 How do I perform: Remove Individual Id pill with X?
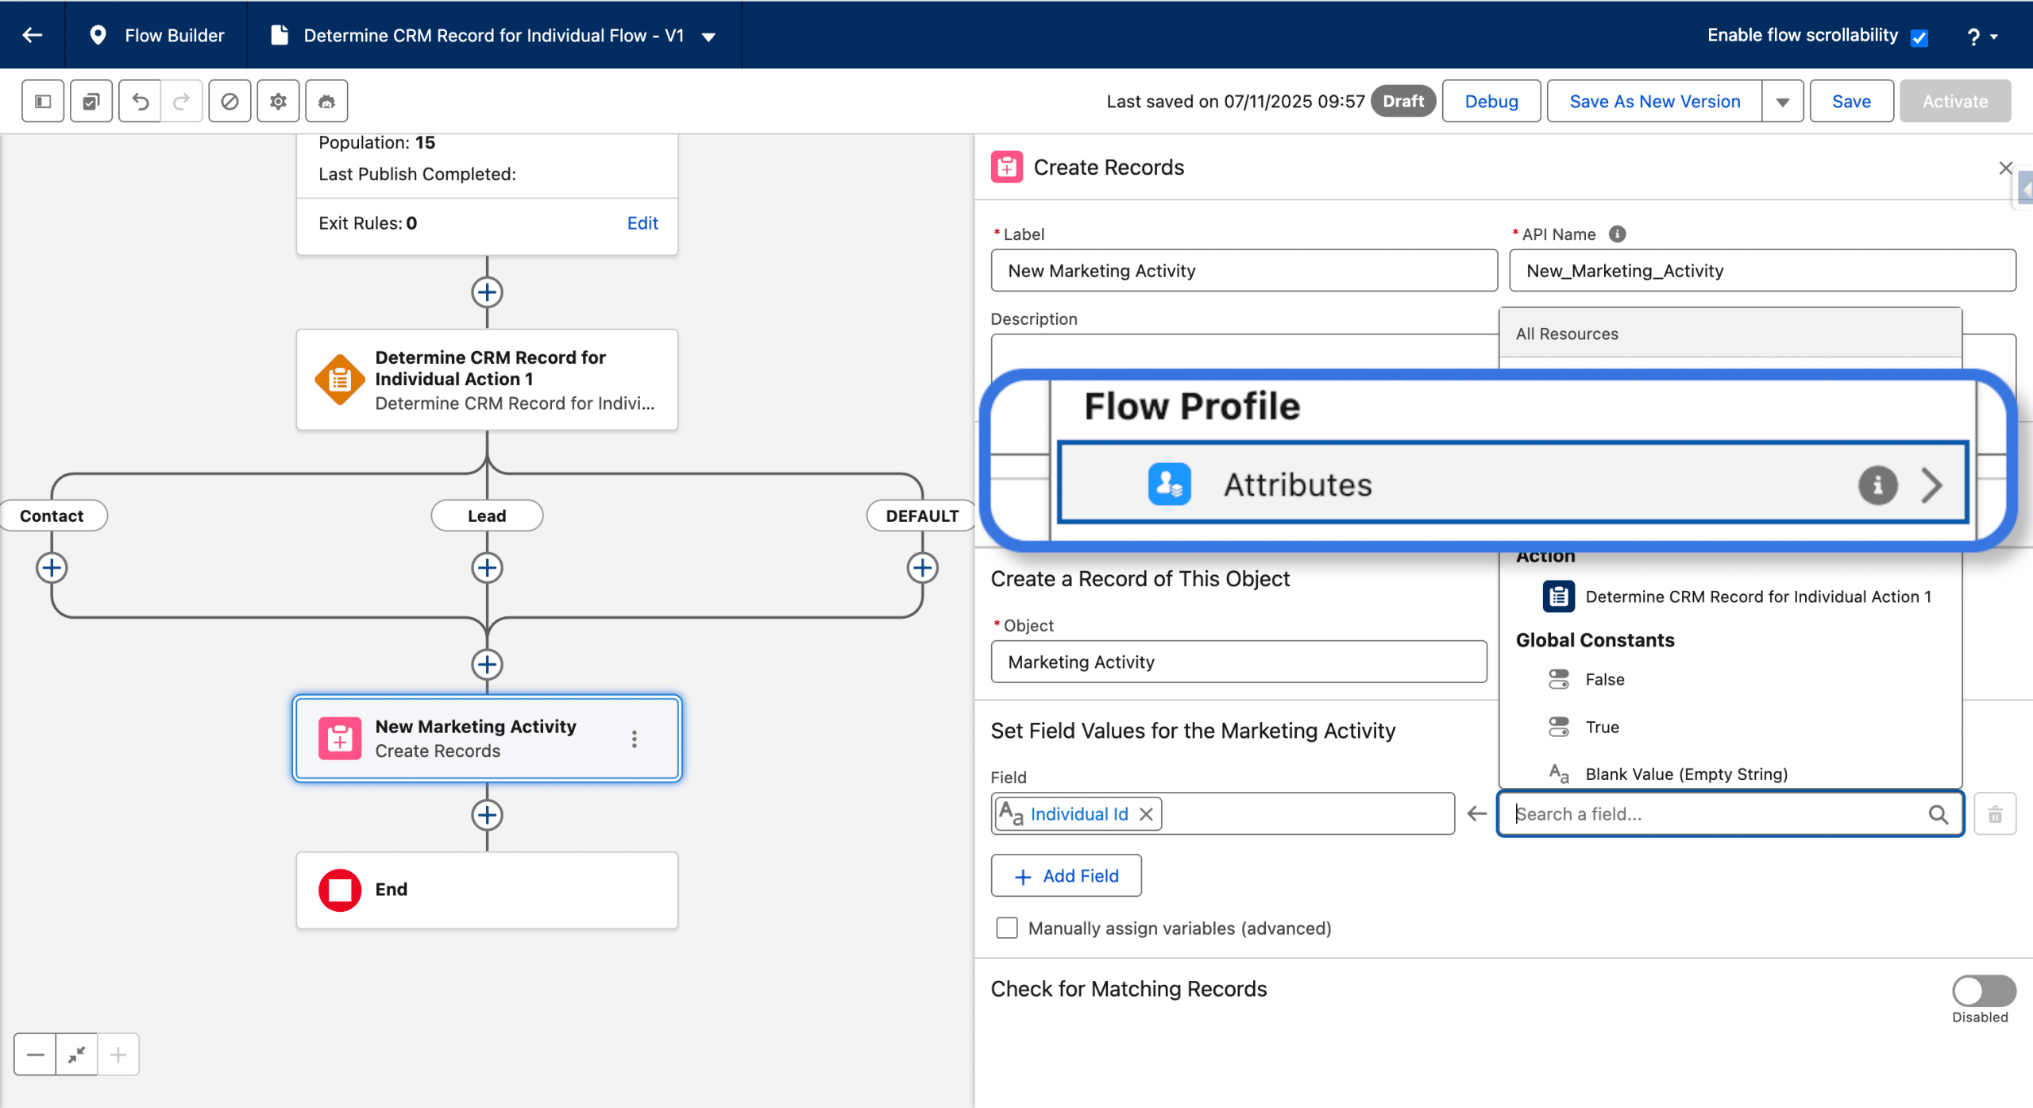pos(1146,814)
